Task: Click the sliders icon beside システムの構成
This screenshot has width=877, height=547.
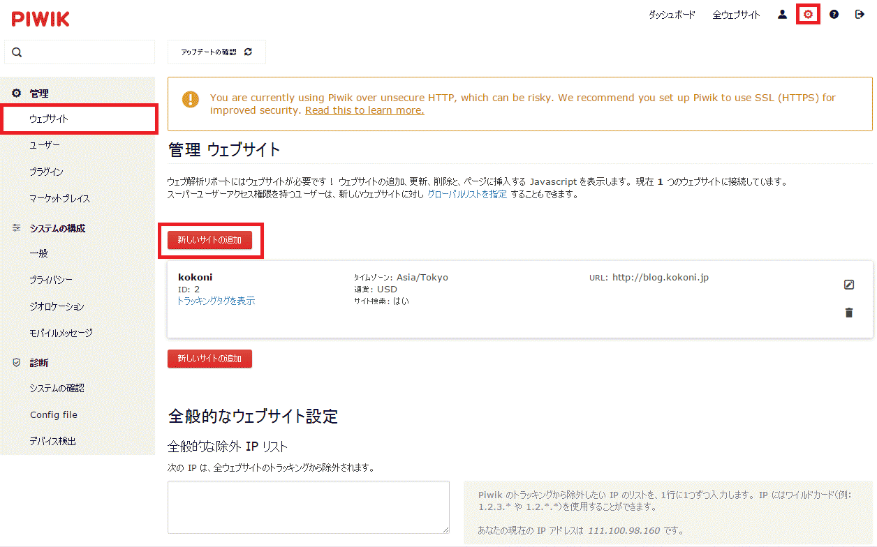Action: [17, 227]
